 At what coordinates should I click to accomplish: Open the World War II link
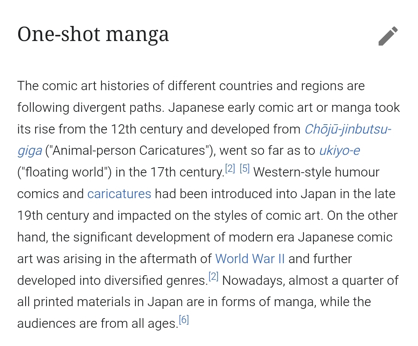(250, 259)
